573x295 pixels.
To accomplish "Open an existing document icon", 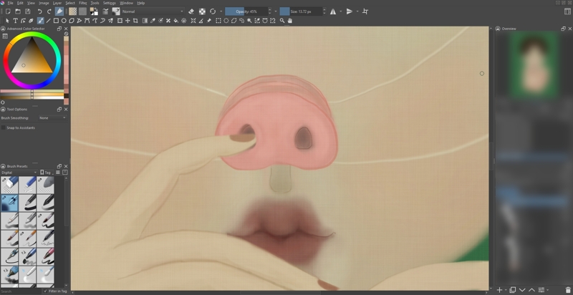I will 18,11.
